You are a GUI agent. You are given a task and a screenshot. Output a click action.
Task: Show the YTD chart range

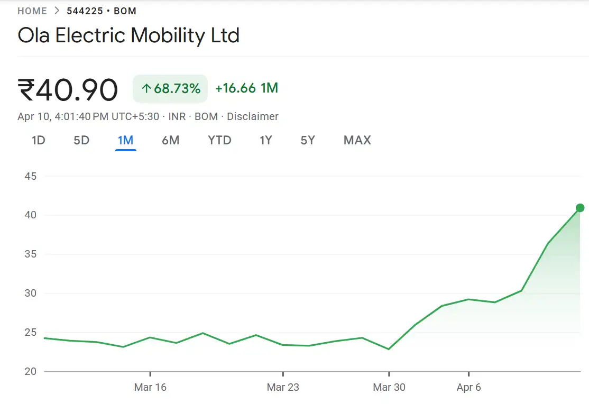coord(219,140)
